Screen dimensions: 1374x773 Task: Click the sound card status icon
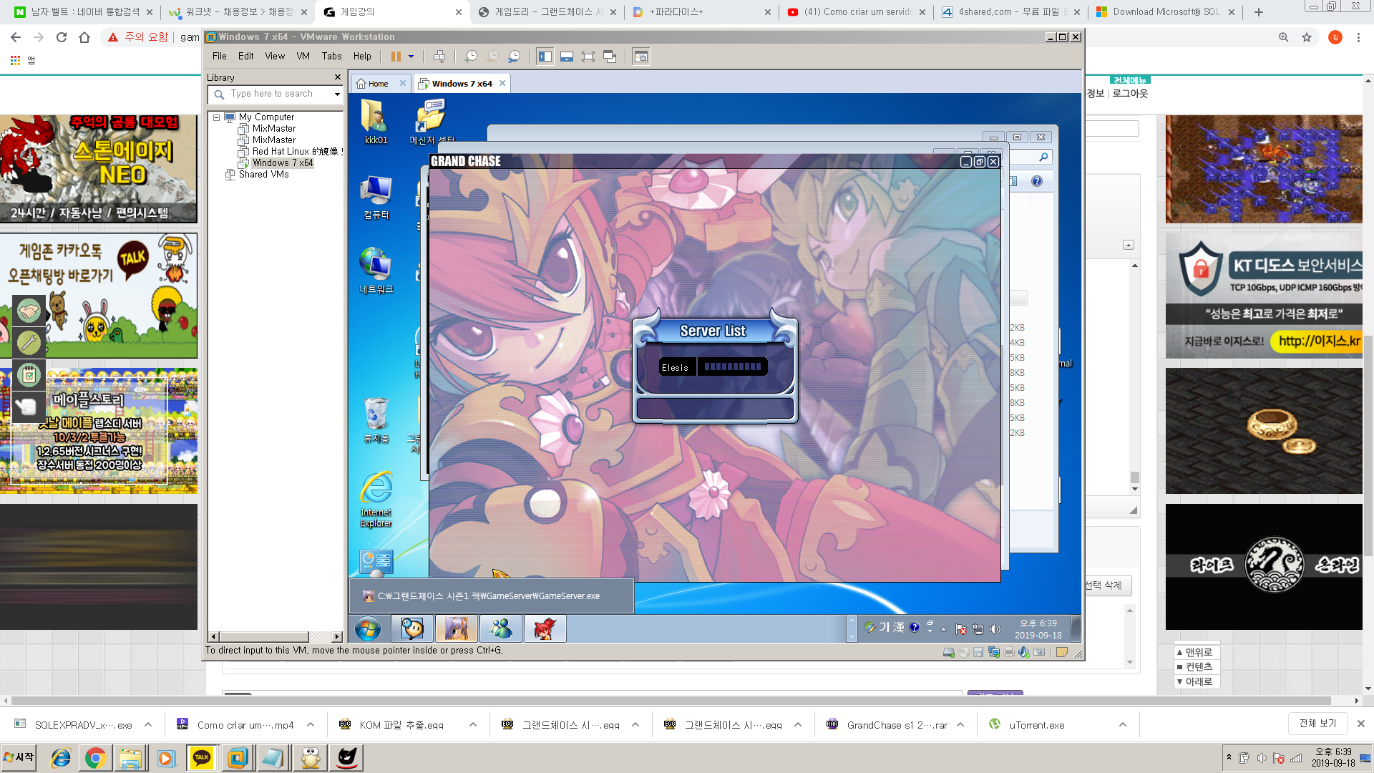click(x=1024, y=652)
